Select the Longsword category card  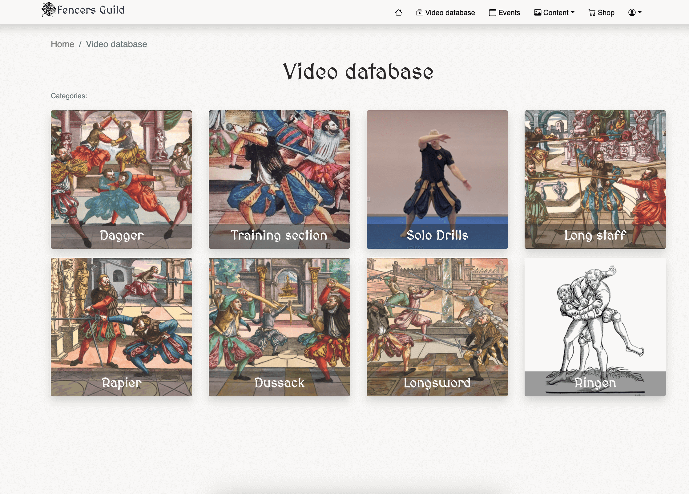437,327
